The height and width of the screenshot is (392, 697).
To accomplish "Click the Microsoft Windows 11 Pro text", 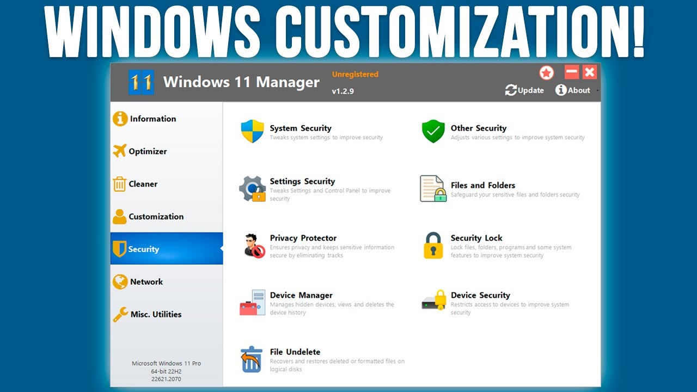I will pyautogui.click(x=167, y=363).
